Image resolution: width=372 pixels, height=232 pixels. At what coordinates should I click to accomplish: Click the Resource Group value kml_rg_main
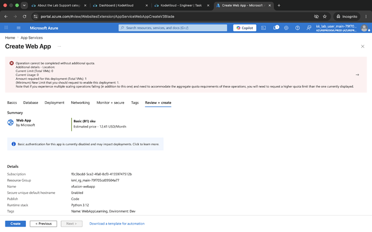coord(95,180)
